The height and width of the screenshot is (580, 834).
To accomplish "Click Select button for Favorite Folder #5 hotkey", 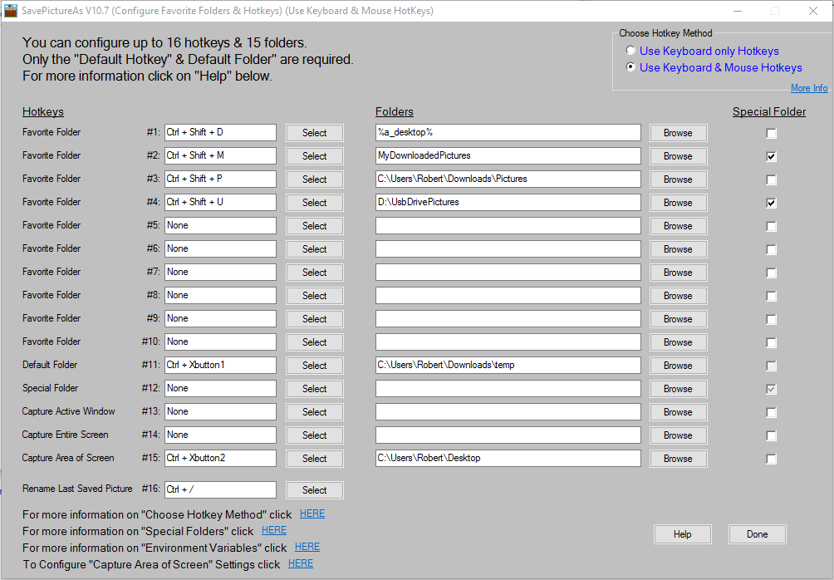I will (314, 225).
